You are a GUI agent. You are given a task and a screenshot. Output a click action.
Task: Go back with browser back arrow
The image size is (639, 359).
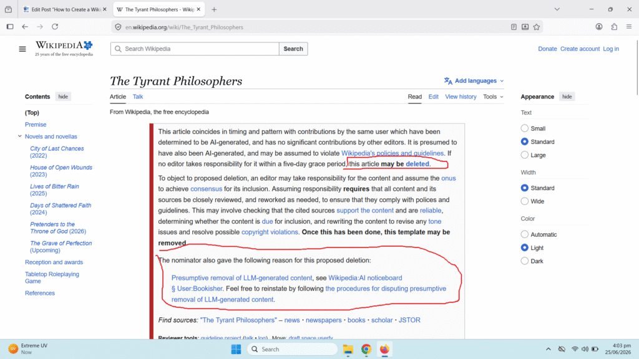25,27
